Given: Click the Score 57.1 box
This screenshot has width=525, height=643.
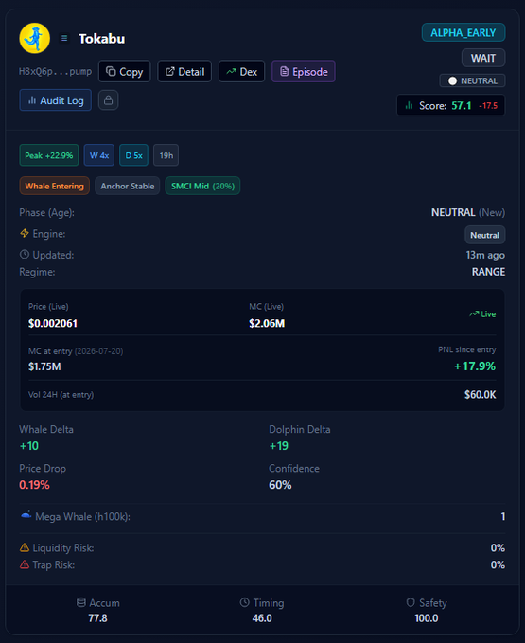Looking at the screenshot, I should 451,105.
